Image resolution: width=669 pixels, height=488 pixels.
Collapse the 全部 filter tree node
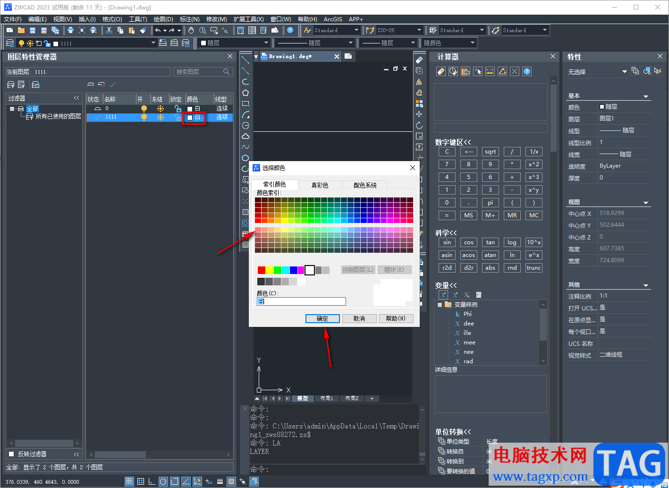click(x=12, y=109)
